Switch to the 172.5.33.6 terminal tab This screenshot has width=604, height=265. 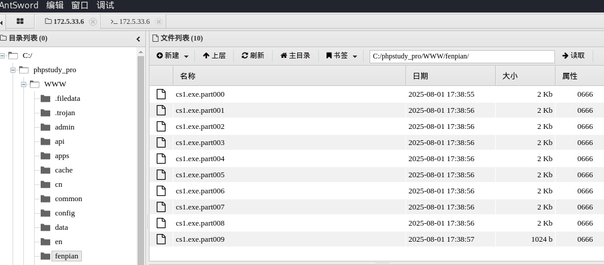[x=130, y=21]
